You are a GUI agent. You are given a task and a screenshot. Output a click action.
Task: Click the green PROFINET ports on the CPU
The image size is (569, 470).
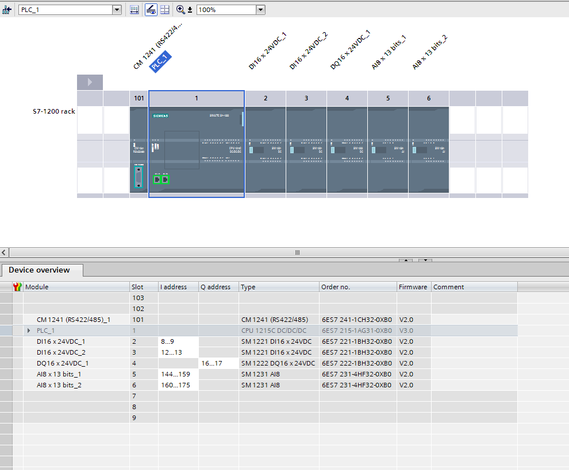coord(161,180)
